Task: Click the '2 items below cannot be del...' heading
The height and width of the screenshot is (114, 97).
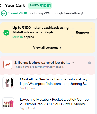Action: 42,63
